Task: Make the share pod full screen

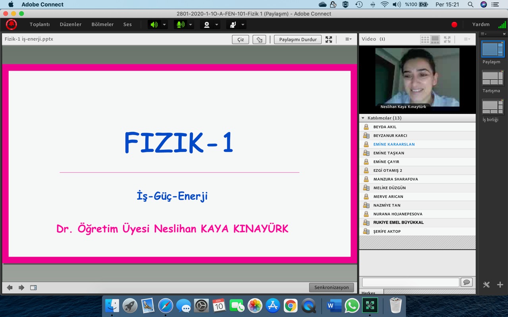Action: click(x=329, y=39)
